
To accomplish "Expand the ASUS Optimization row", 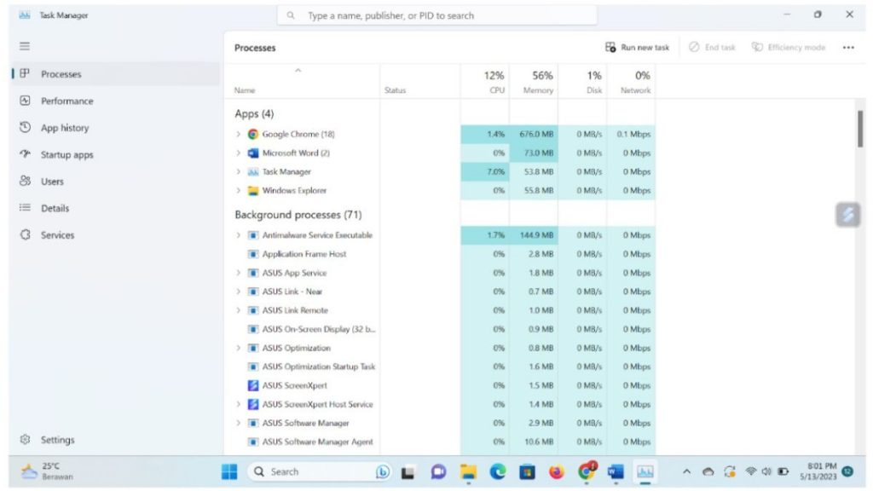I will 239,348.
